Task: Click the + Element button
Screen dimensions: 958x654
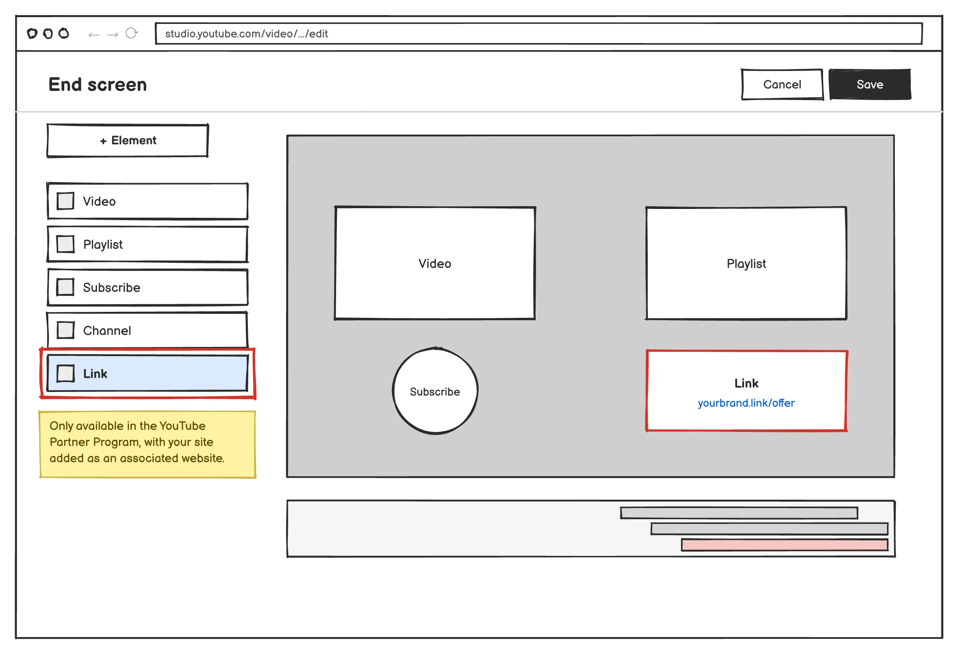Action: (127, 140)
